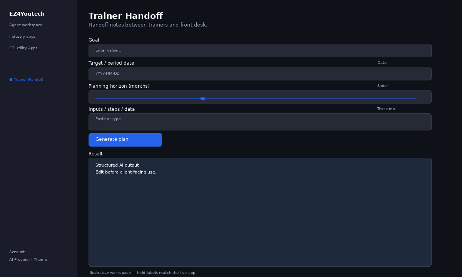Click the Inputs / steps / data text area

(x=260, y=122)
